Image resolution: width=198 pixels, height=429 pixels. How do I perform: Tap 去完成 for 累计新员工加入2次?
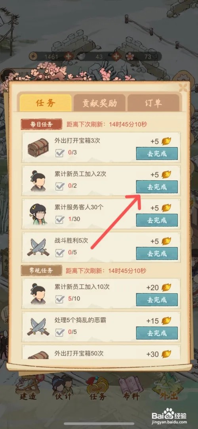(157, 187)
